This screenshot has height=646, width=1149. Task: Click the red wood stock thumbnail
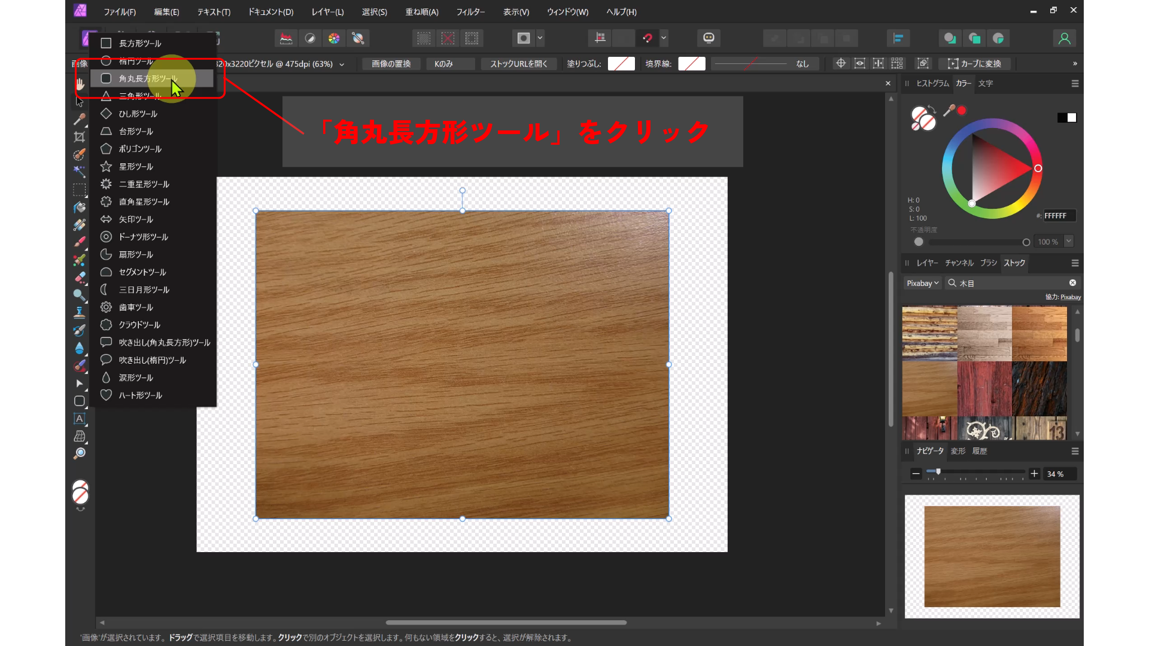tap(984, 389)
